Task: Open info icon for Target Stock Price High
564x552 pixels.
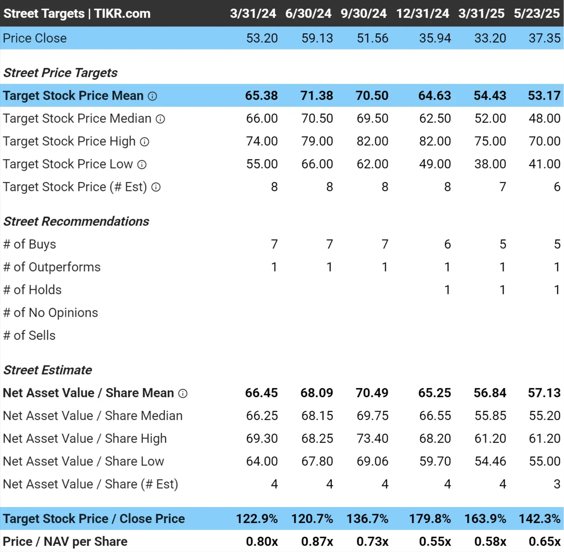Action: tap(145, 142)
